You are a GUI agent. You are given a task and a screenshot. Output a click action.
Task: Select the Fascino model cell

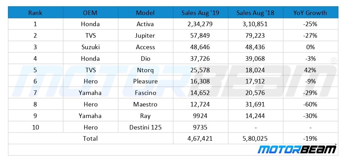(x=145, y=93)
